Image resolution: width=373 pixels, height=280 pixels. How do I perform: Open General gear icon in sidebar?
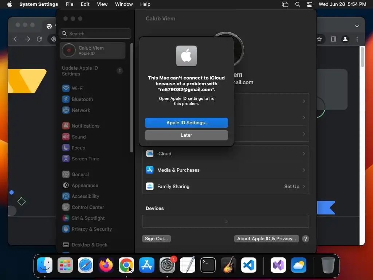(x=66, y=175)
